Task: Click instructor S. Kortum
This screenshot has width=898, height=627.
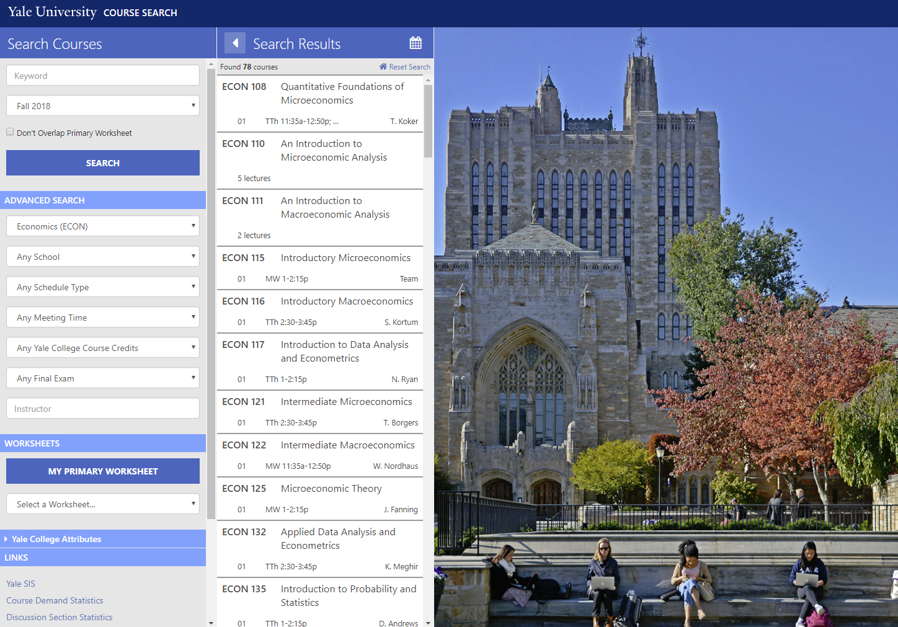Action: click(x=401, y=322)
